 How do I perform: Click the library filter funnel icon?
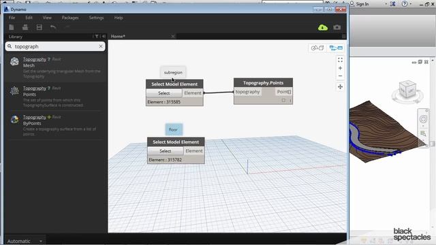[x=97, y=36]
